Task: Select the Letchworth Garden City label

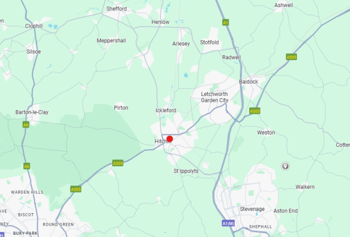Action: [215, 97]
